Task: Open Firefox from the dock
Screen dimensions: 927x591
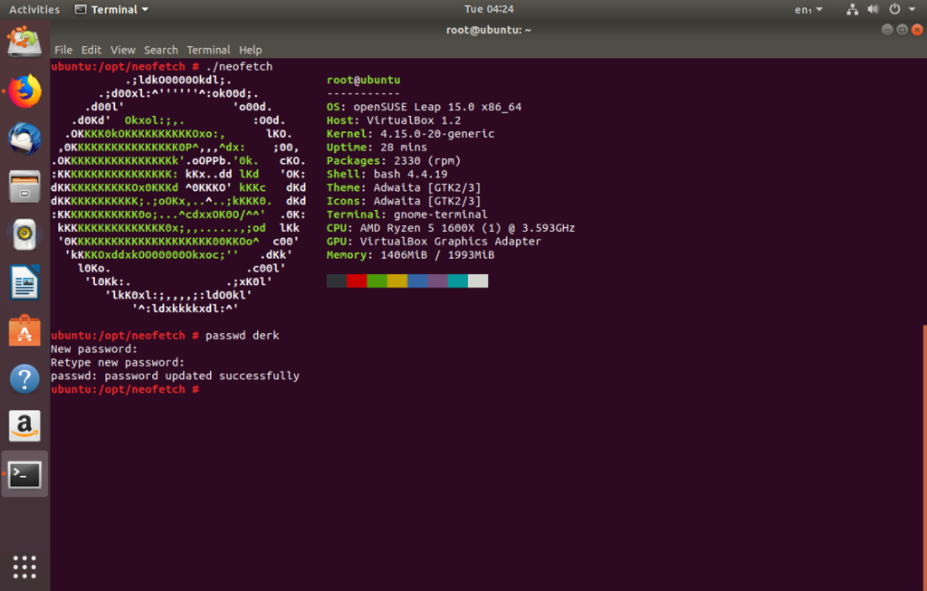Action: [24, 91]
